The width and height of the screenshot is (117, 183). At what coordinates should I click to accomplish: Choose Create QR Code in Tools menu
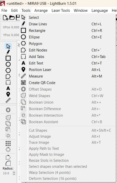point(67,83)
